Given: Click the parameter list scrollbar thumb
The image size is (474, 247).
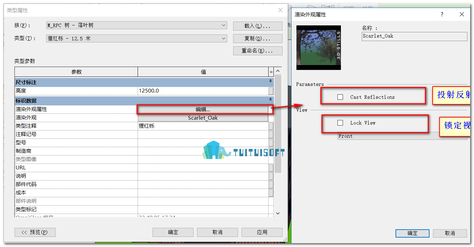Looking at the screenshot, I should click(278, 123).
